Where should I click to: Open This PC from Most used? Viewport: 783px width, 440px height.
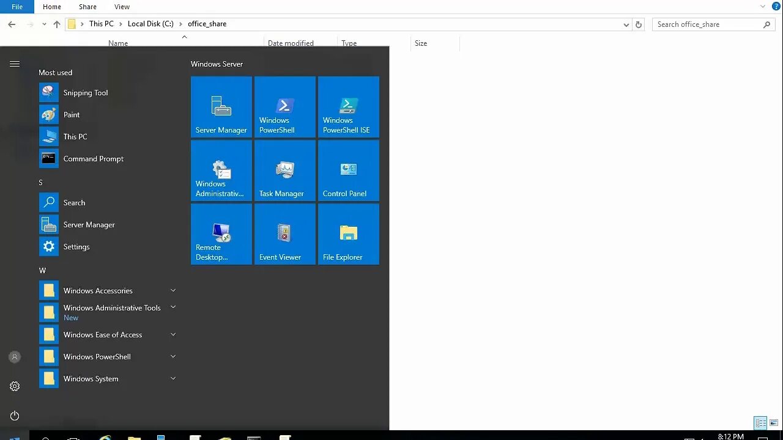pyautogui.click(x=109, y=137)
